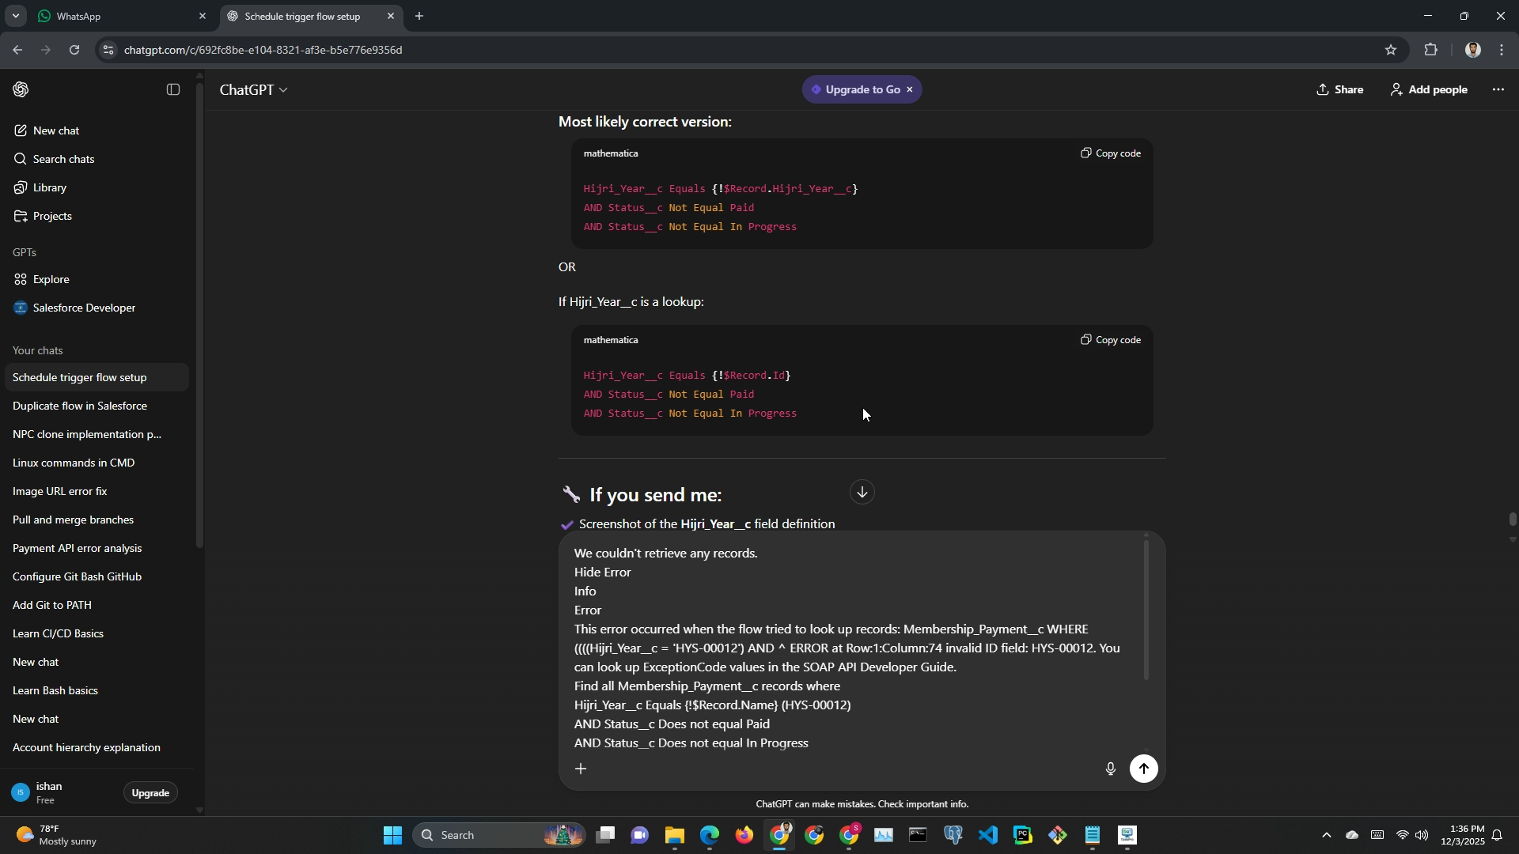Toggle the sidebar collapse icon

[173, 89]
